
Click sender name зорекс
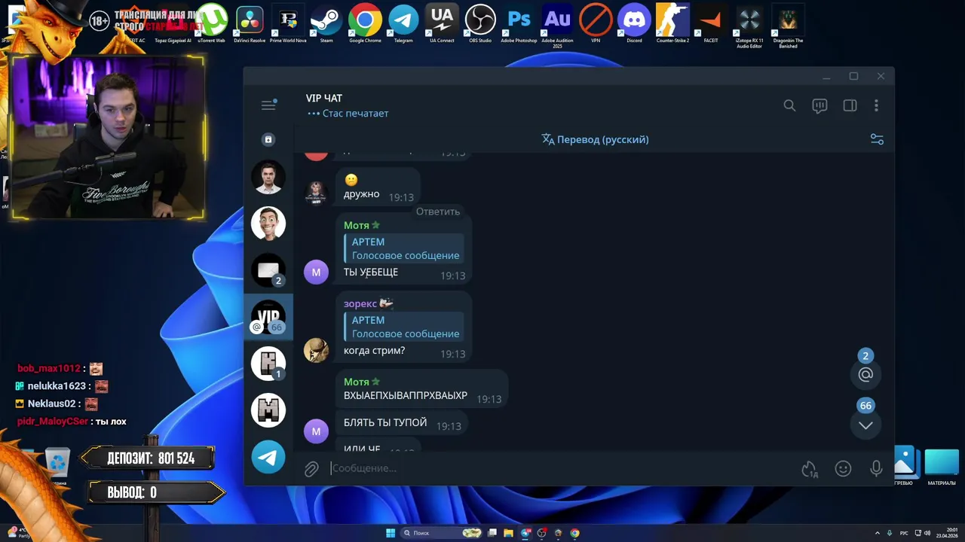point(360,303)
